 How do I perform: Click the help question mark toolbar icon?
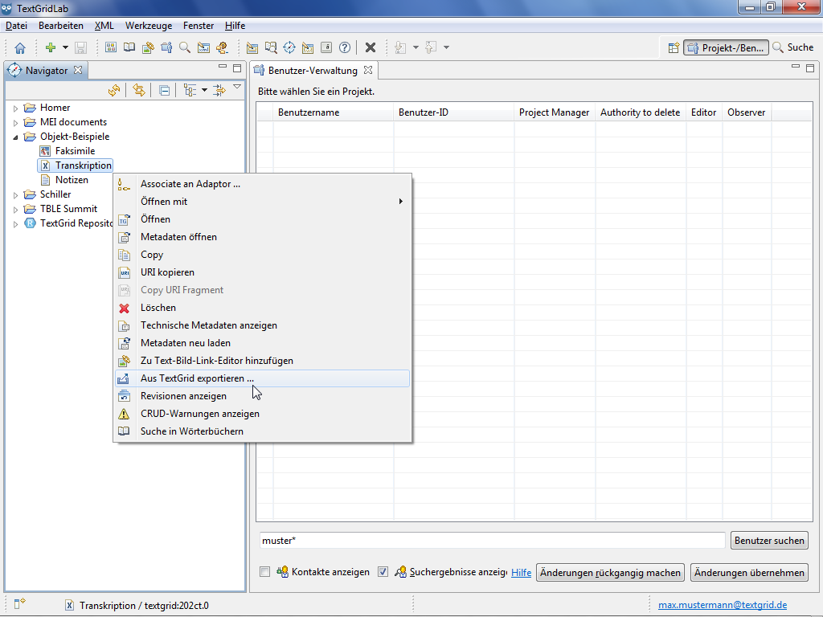tap(345, 47)
